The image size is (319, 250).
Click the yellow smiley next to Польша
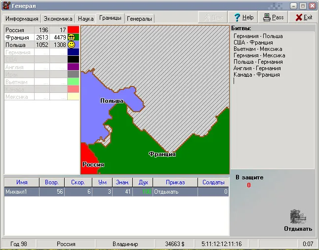click(72, 44)
